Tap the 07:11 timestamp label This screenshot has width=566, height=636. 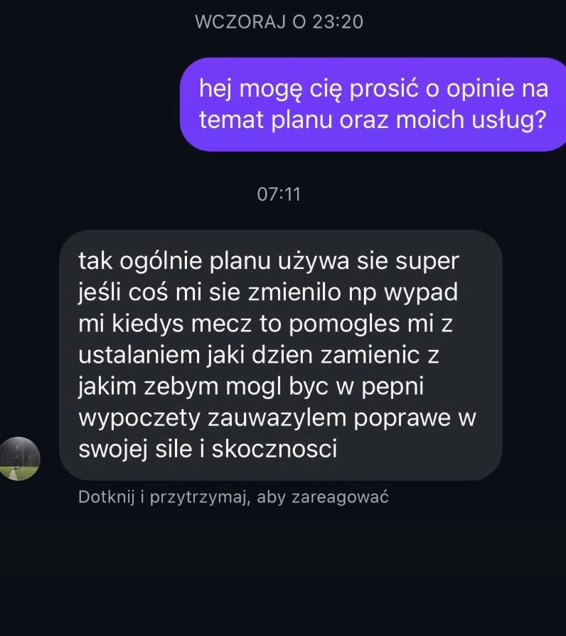click(279, 194)
